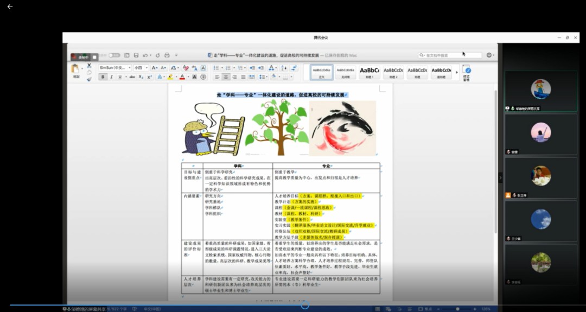Click the back arrow at top left
This screenshot has height=312, width=586.
click(10, 7)
